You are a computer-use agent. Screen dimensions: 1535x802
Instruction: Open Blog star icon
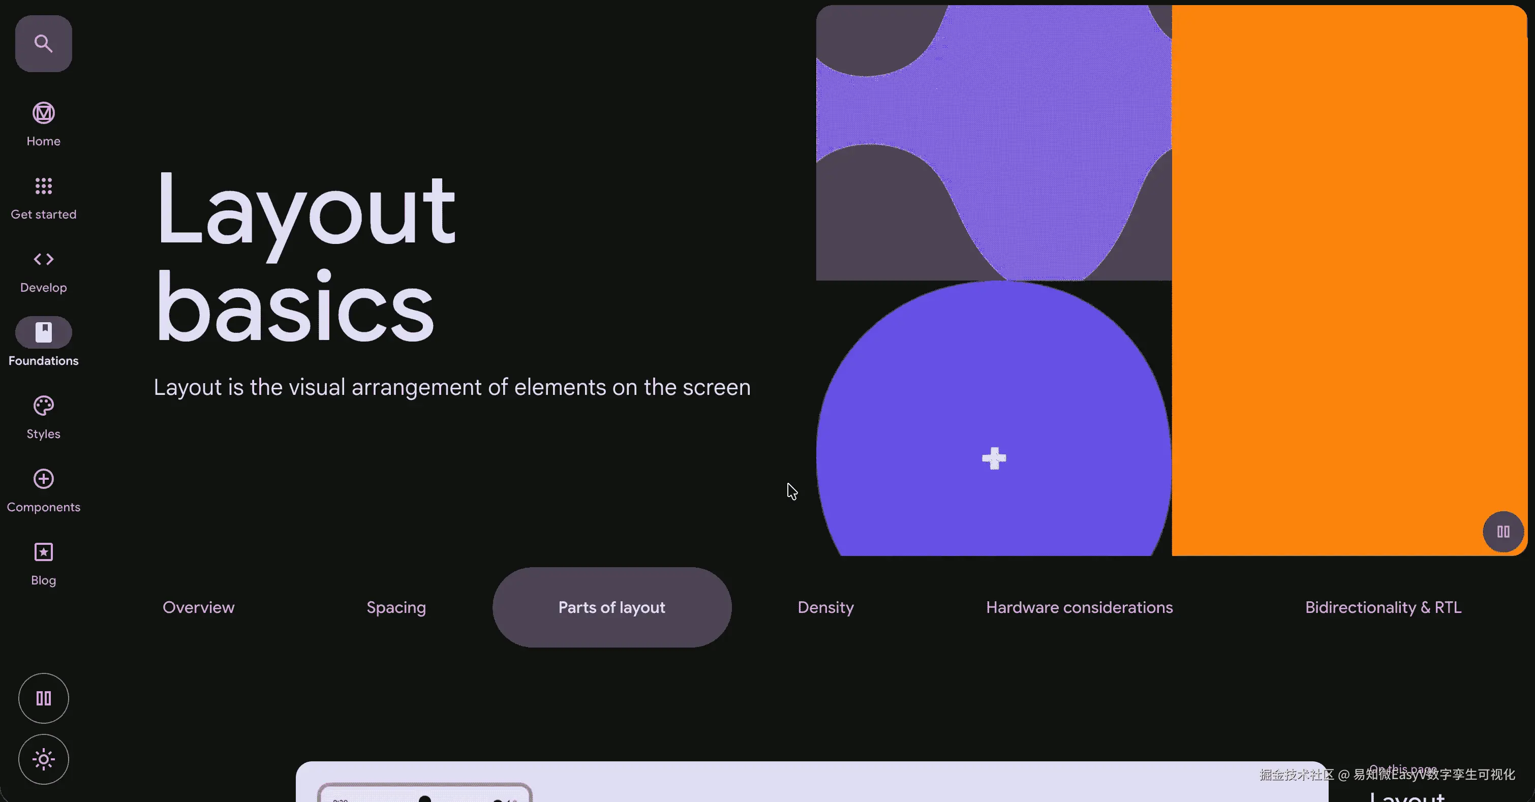tap(44, 552)
